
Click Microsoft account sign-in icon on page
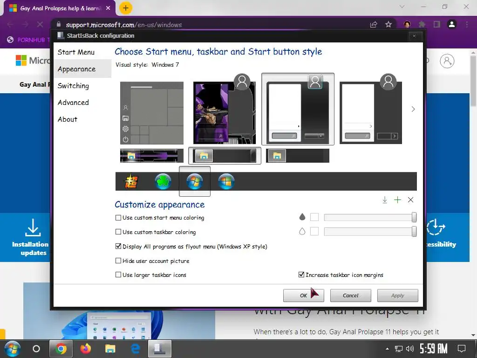(x=447, y=61)
